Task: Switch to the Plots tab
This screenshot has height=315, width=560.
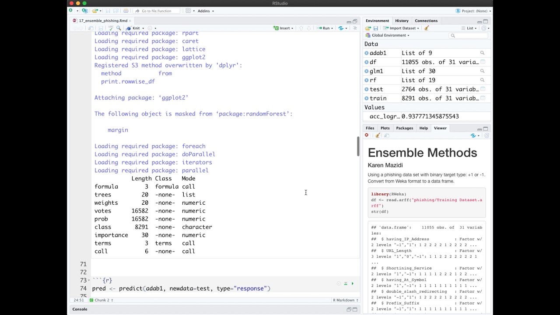Action: [385, 128]
